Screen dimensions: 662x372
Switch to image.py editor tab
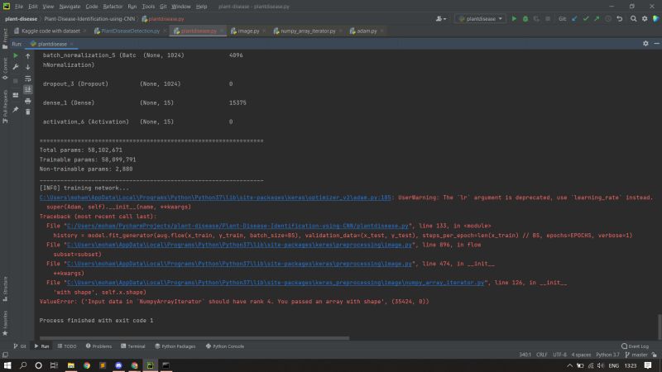tap(248, 31)
